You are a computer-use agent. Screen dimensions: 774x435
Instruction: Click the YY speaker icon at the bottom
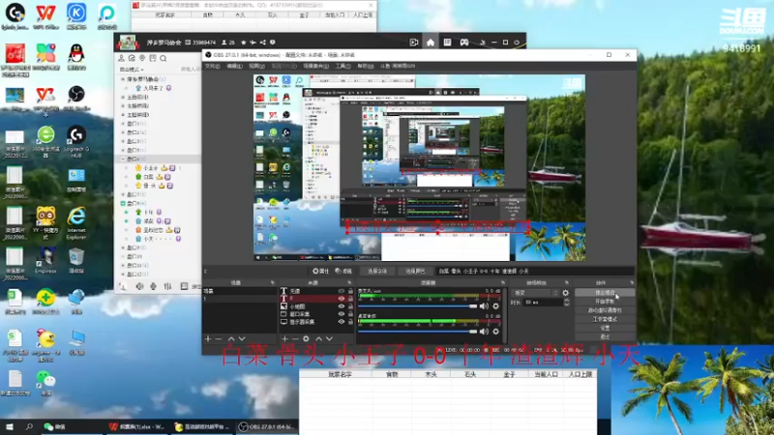pyautogui.click(x=139, y=286)
